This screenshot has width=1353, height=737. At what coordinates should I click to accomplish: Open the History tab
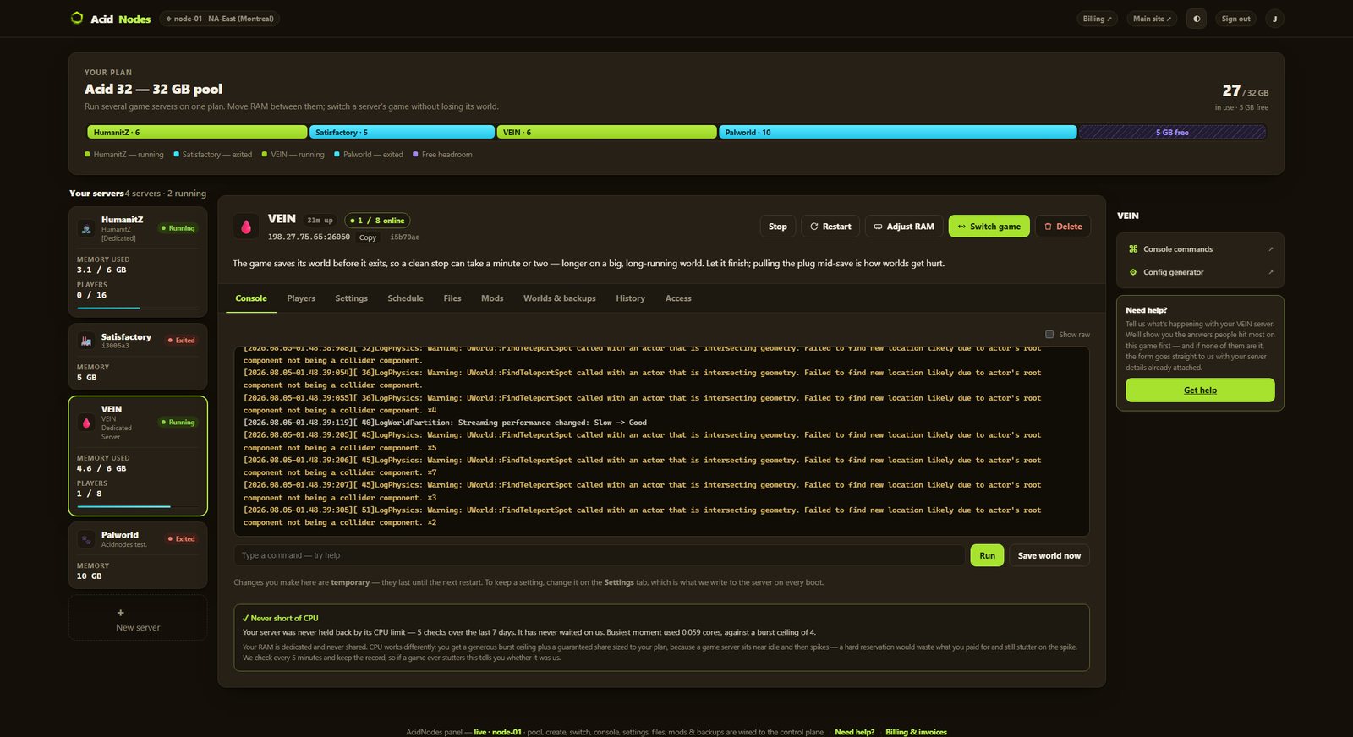(x=630, y=298)
